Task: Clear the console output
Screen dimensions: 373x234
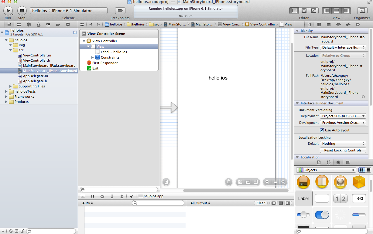Action: 261,203
